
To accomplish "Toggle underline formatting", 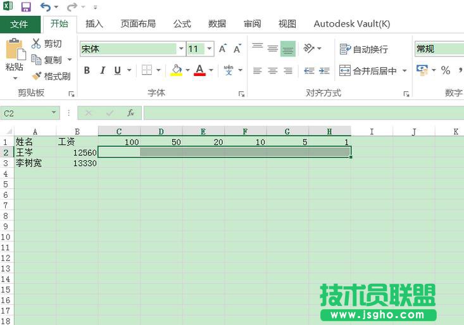I will (118, 70).
